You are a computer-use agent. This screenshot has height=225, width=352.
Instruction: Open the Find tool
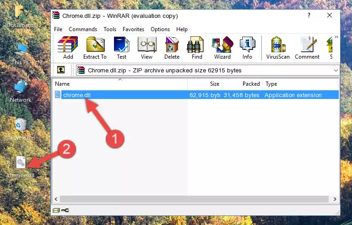point(197,48)
